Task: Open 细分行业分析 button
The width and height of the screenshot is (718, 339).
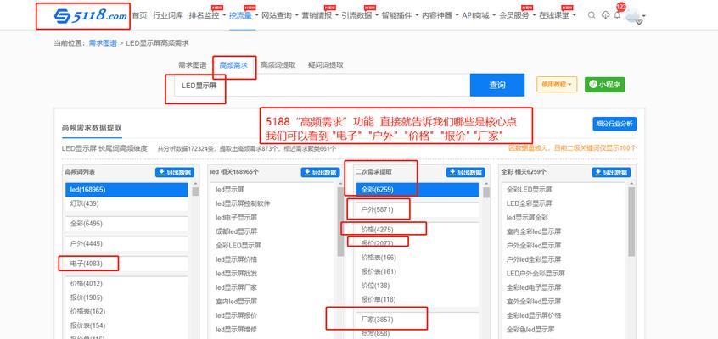Action: [x=614, y=124]
